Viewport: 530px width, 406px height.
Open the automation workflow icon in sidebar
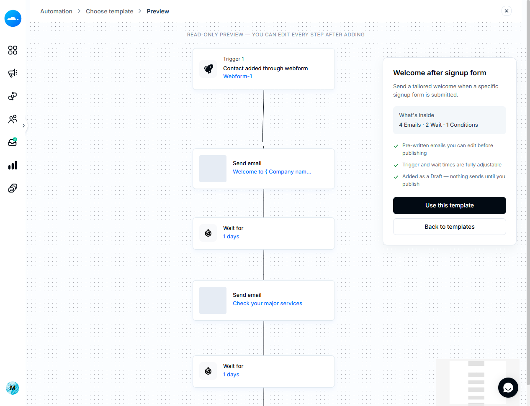(x=13, y=96)
